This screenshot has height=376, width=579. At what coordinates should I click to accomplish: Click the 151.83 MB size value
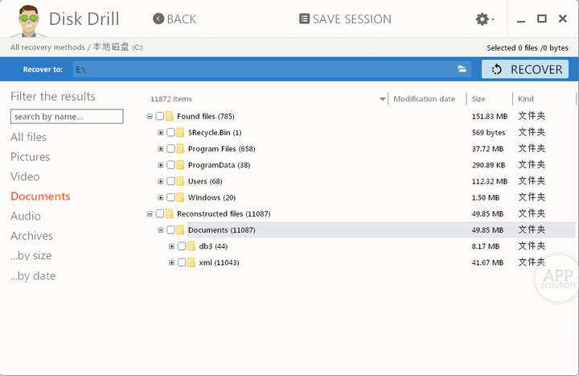[x=490, y=117]
